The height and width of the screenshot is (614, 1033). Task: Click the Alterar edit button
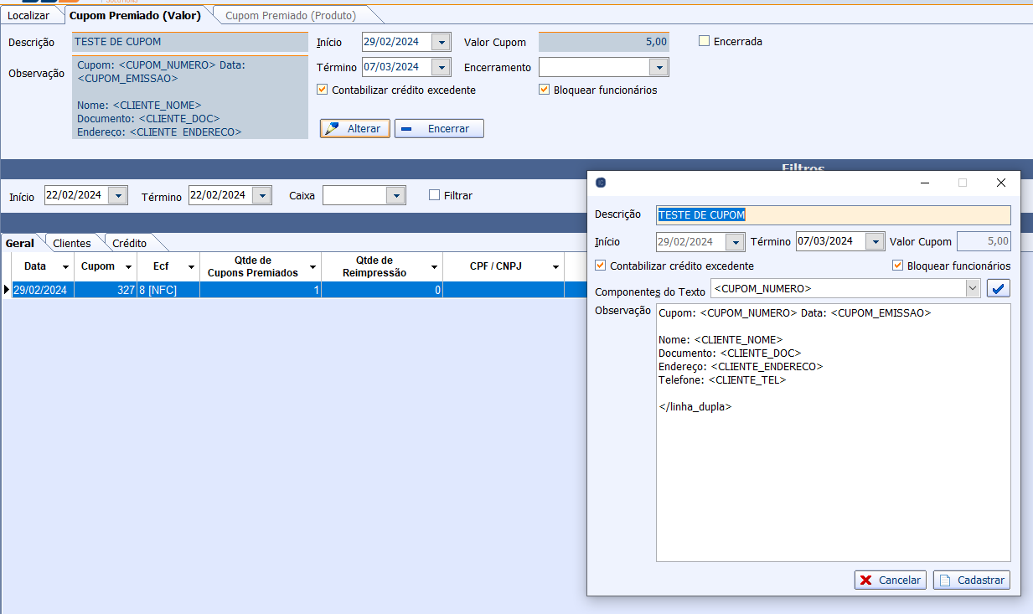coord(354,129)
